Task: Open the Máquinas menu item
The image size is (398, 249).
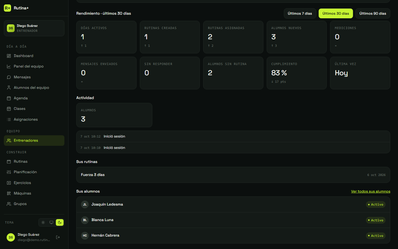Action: 34,193
